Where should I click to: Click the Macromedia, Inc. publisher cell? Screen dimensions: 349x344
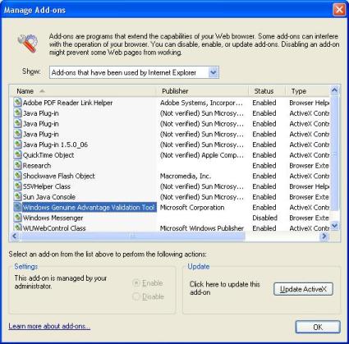point(186,176)
